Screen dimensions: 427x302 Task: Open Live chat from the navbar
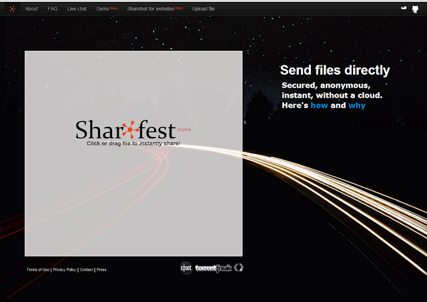click(x=77, y=9)
